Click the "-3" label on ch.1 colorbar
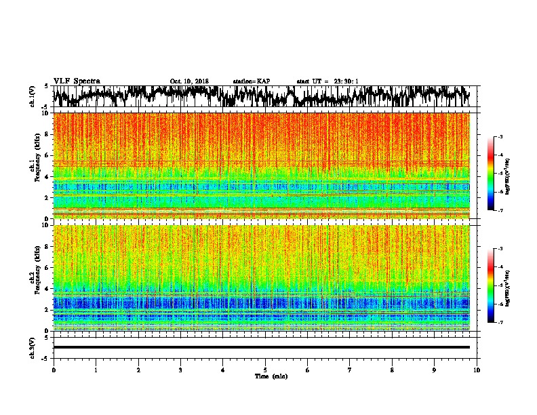Image resolution: width=537 pixels, height=415 pixels. [500, 136]
